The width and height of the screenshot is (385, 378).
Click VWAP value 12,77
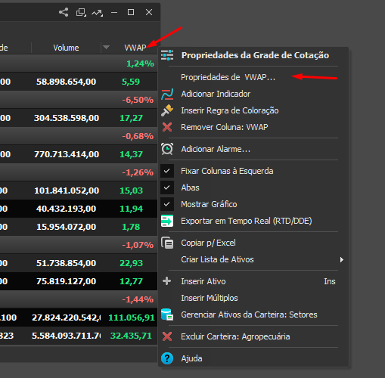131,281
